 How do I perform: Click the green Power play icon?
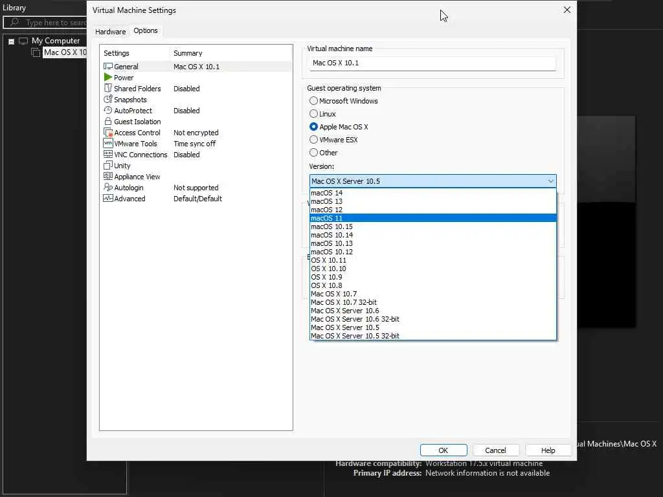point(108,78)
